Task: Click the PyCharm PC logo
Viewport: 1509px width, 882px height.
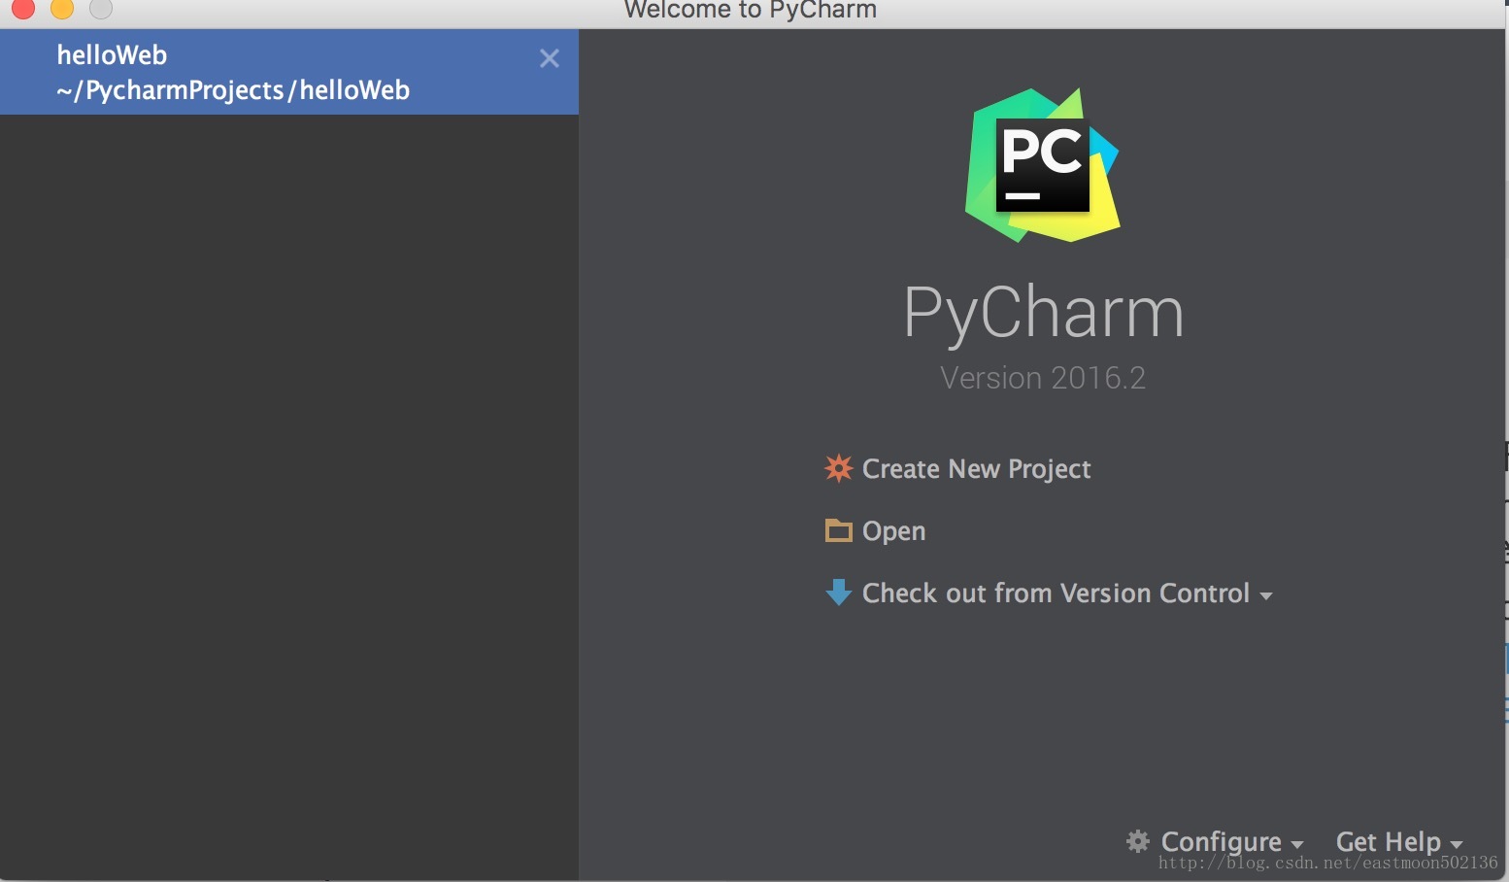Action: coord(1042,165)
